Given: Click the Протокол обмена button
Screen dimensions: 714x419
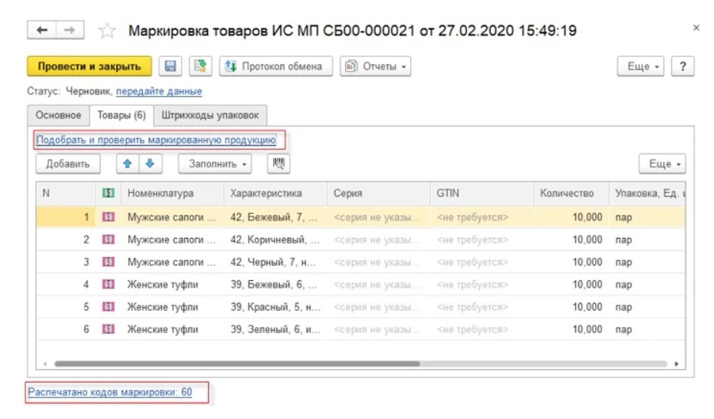Looking at the screenshot, I should coord(275,67).
